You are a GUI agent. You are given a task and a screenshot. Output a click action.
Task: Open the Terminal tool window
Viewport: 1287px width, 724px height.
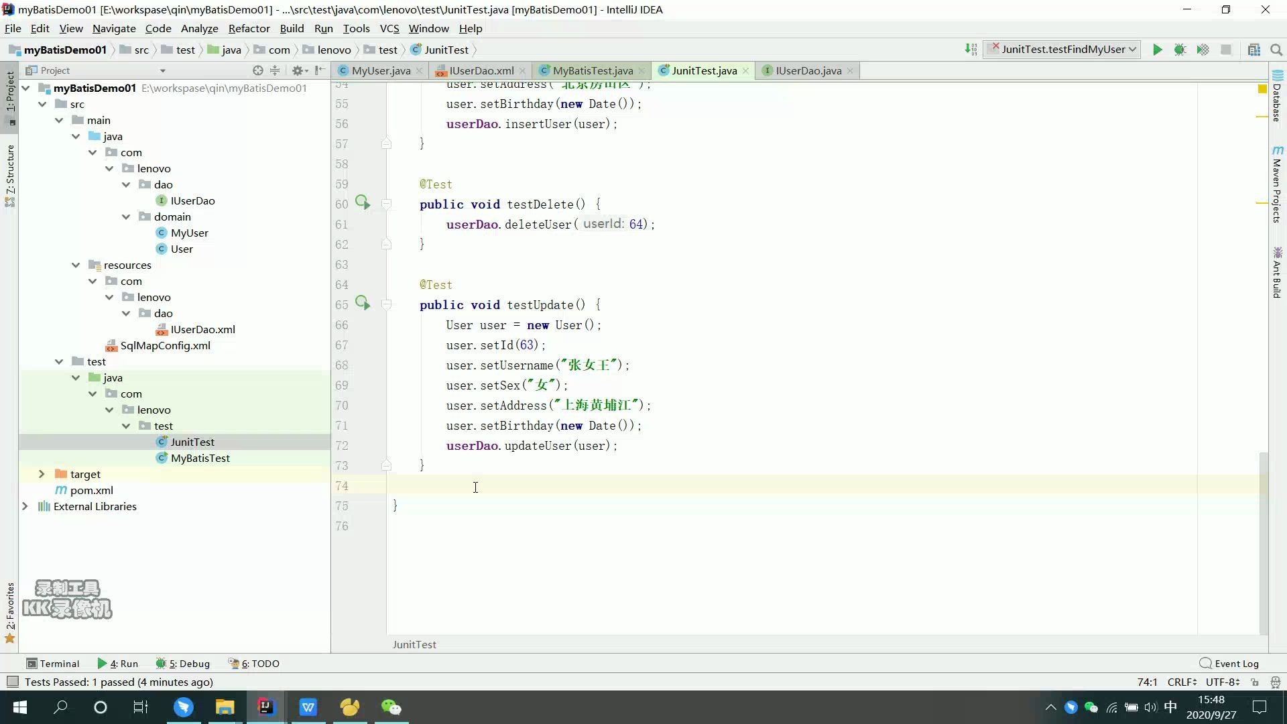[52, 664]
